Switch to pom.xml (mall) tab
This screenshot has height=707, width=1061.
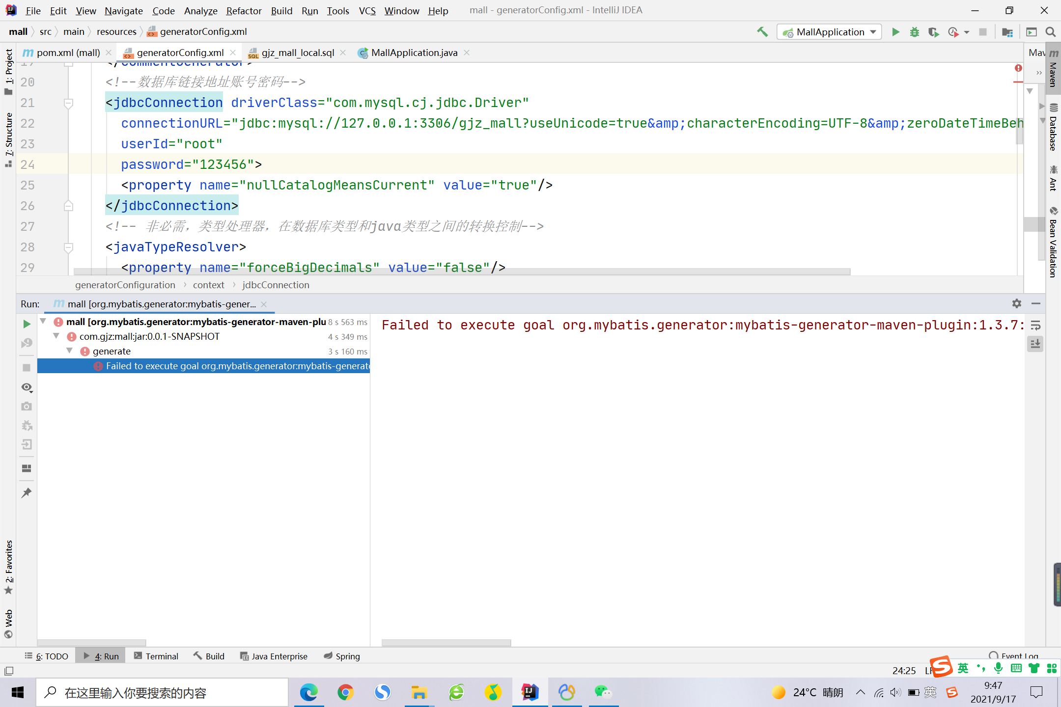click(68, 53)
